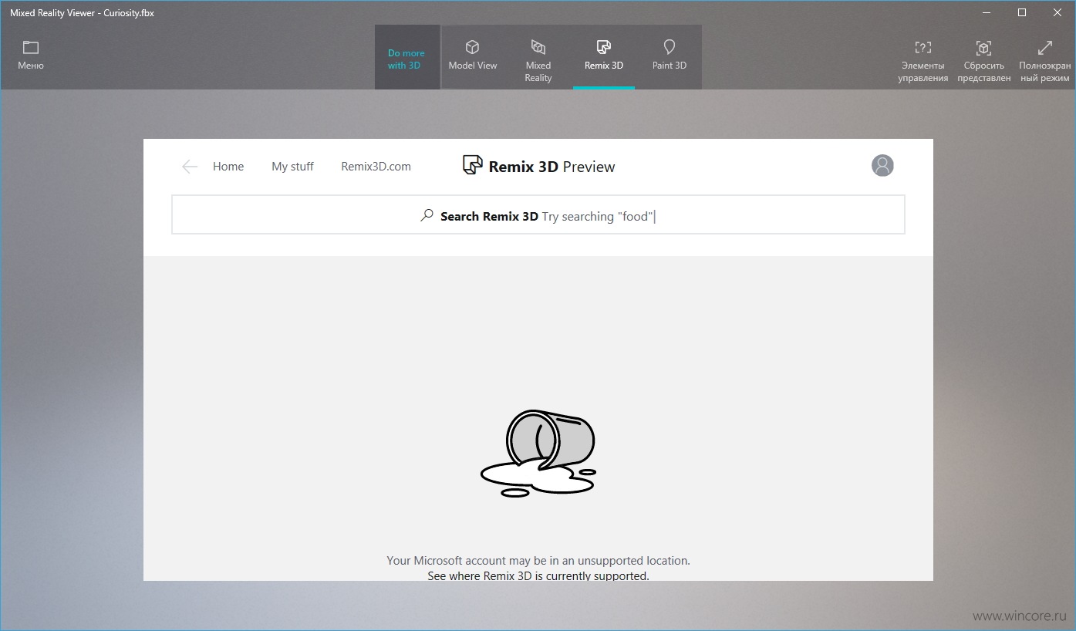Launch Paint 3D from toolbar
The height and width of the screenshot is (631, 1076).
(670, 56)
